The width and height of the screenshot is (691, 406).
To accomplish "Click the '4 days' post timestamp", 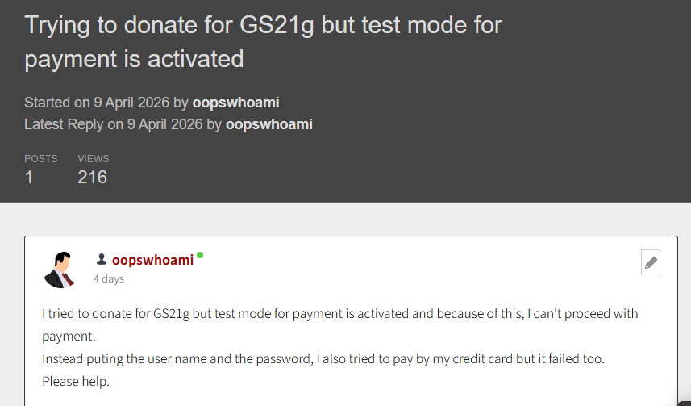I will (x=109, y=279).
